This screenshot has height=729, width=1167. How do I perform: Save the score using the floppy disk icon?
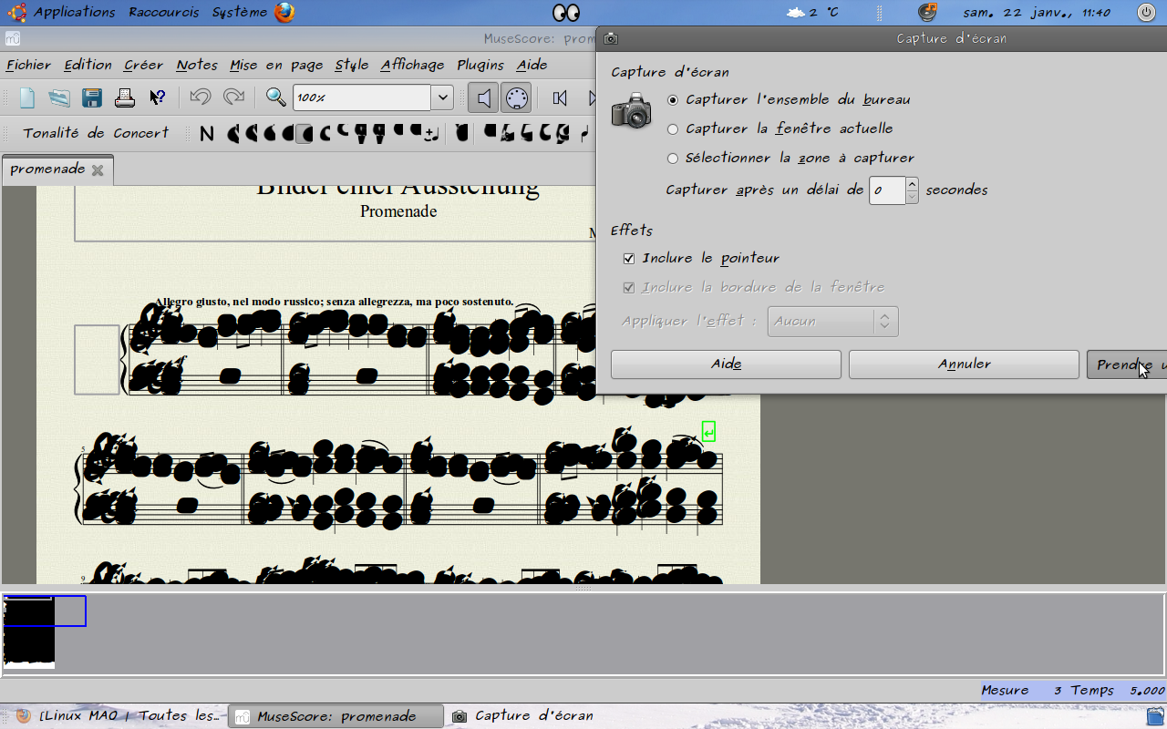coord(92,97)
